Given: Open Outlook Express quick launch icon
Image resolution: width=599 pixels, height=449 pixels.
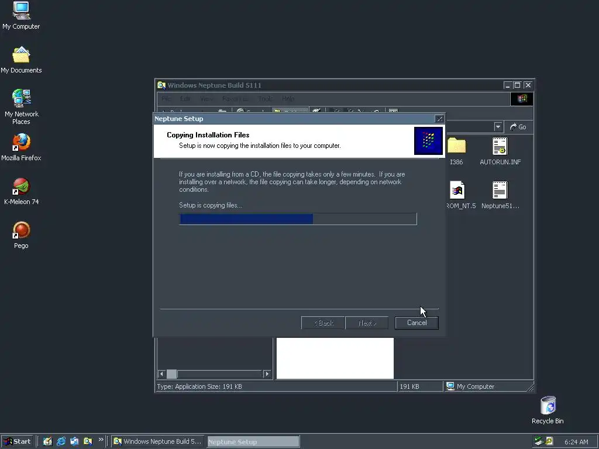Looking at the screenshot, I should pos(74,441).
